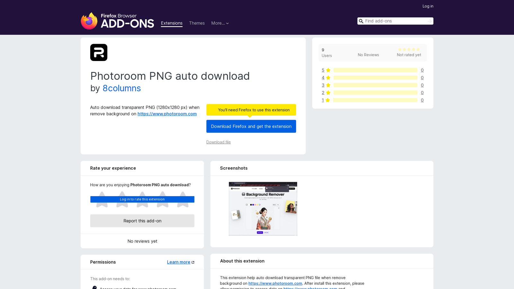Click Download Firefox and get the extension
This screenshot has height=289, width=514.
[x=251, y=126]
